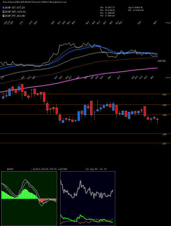Click the 'Pre H: 310.25' high value
The width and height of the screenshot is (171, 226).
[x=107, y=10]
